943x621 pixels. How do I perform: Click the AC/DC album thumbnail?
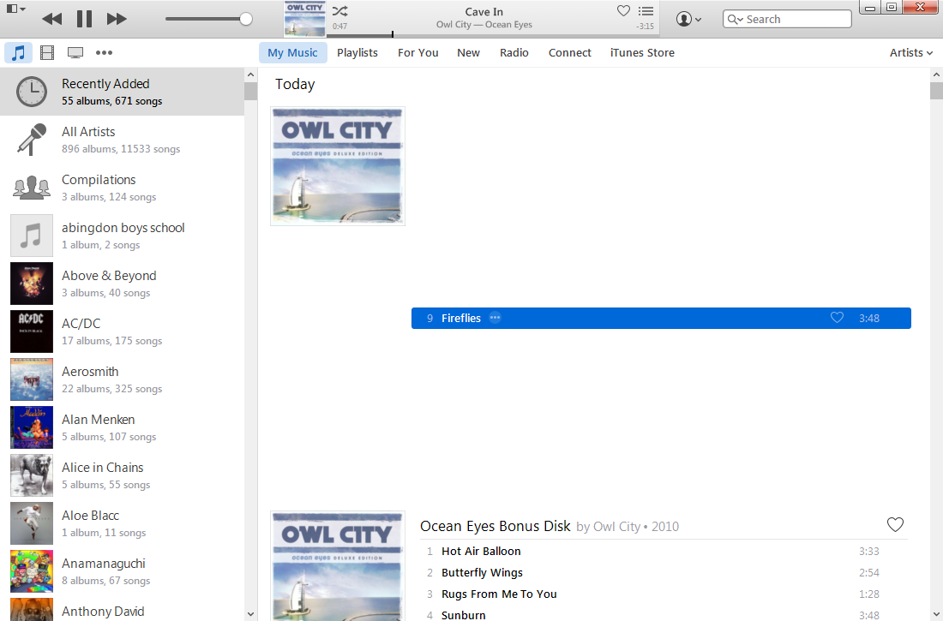tap(31, 331)
